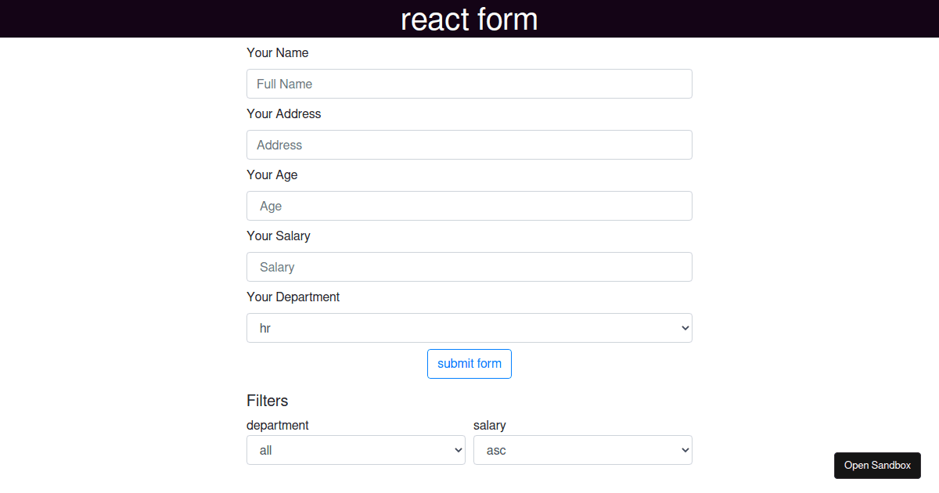Select the Age input field
This screenshot has width=939, height=493.
(x=469, y=206)
